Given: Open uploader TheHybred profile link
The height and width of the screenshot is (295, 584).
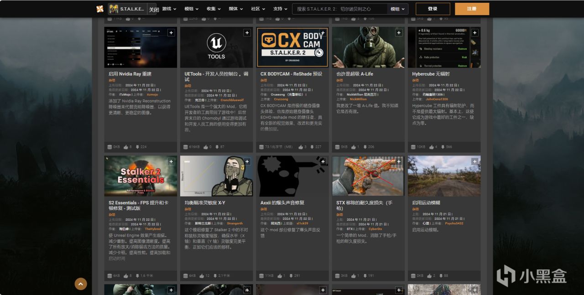Looking at the screenshot, I should pos(153,229).
